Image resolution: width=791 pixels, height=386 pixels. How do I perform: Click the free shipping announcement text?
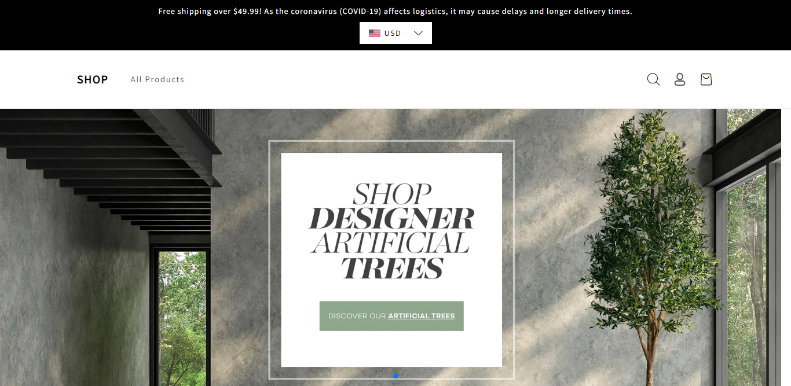tap(395, 11)
